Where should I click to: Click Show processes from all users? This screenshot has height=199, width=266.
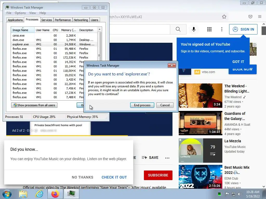coord(34,105)
